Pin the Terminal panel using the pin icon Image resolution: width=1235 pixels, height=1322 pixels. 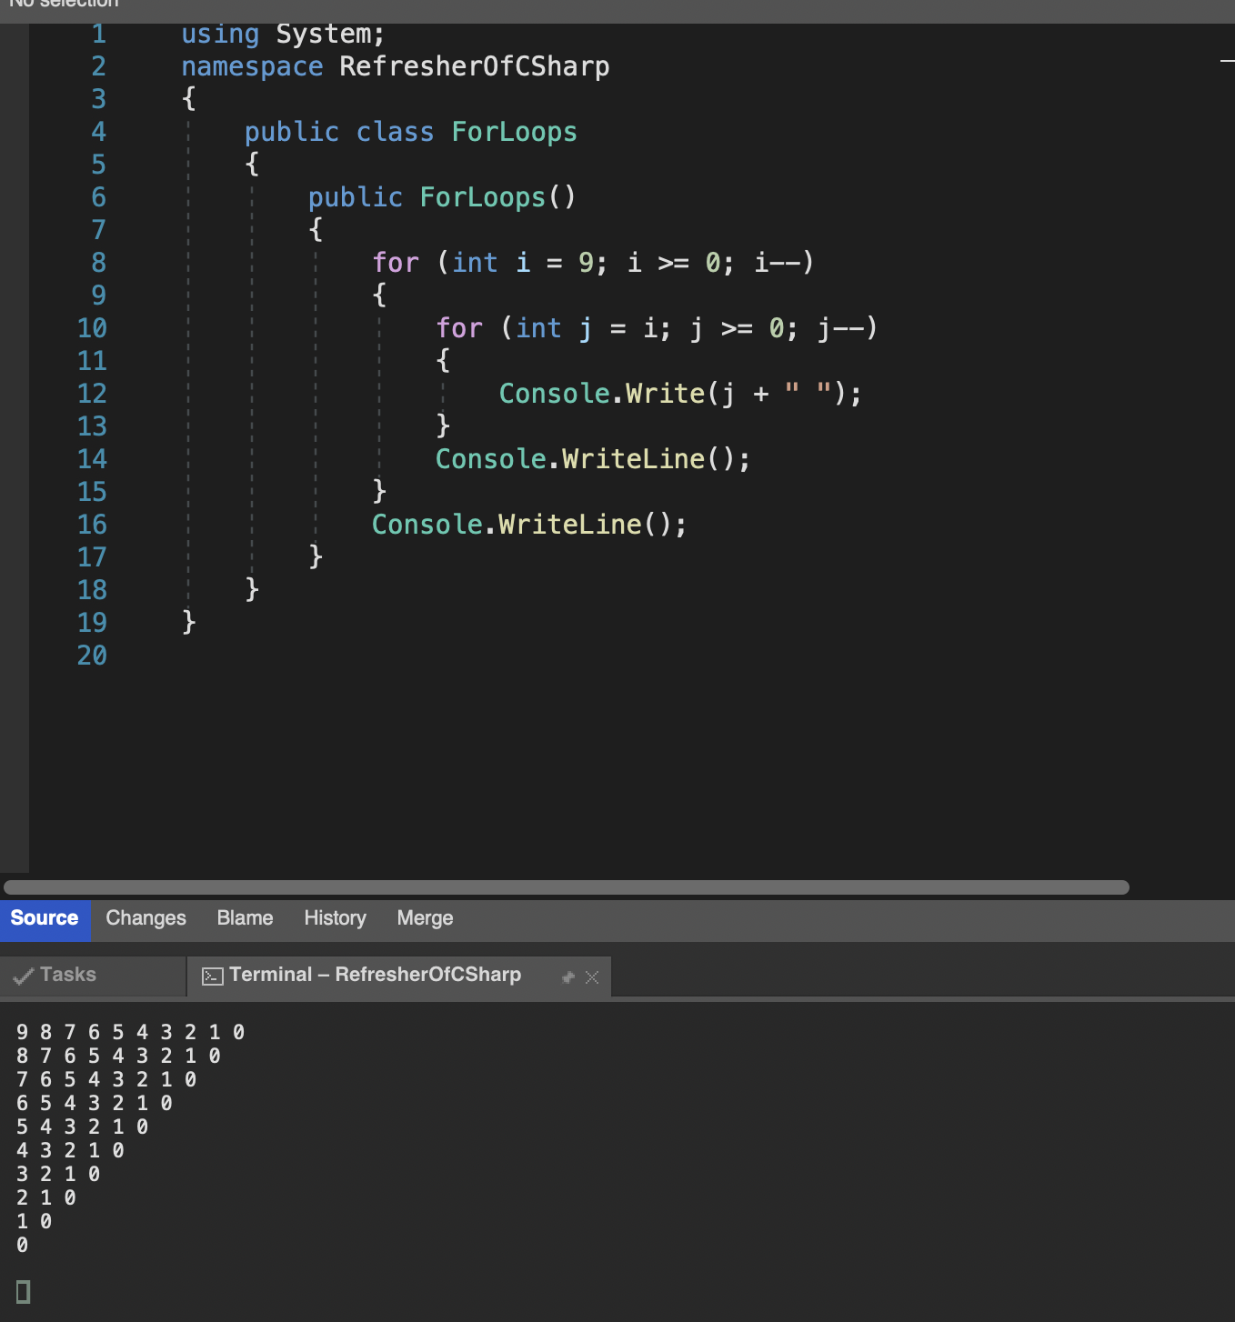(568, 976)
